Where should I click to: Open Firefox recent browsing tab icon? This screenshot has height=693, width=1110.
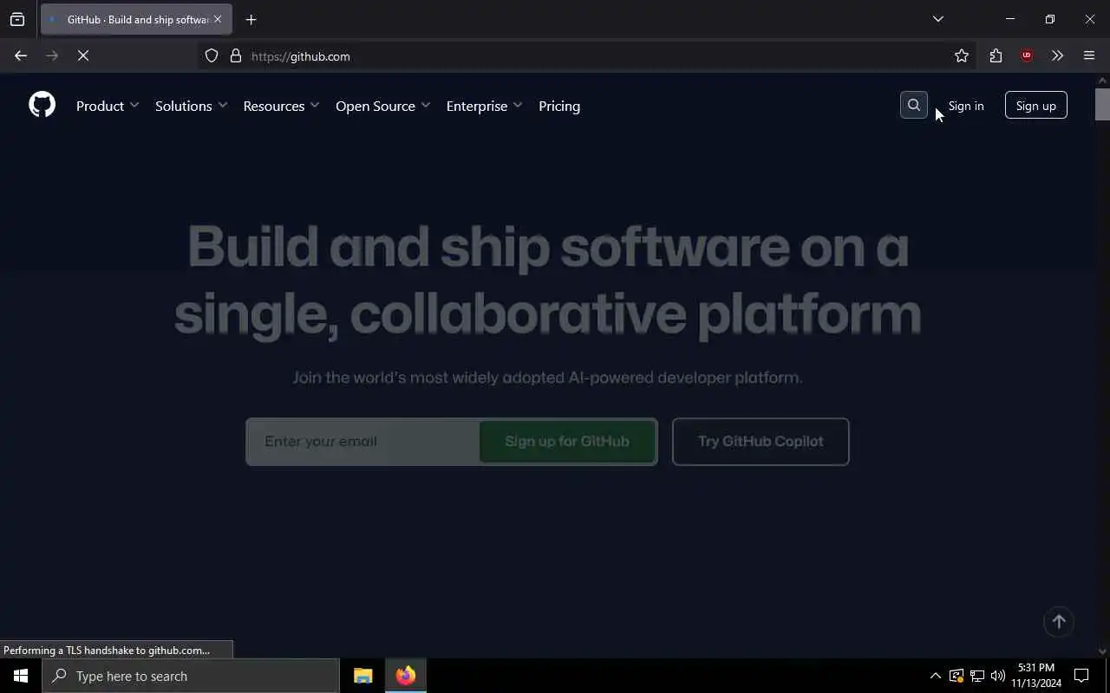click(x=17, y=19)
